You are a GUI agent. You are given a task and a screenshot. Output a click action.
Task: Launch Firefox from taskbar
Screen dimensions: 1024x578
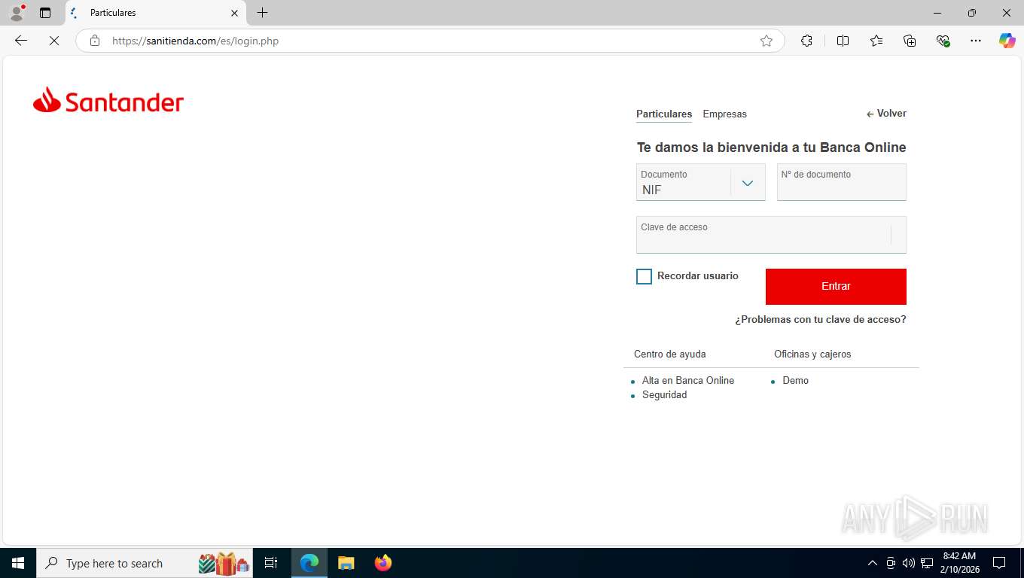[383, 563]
